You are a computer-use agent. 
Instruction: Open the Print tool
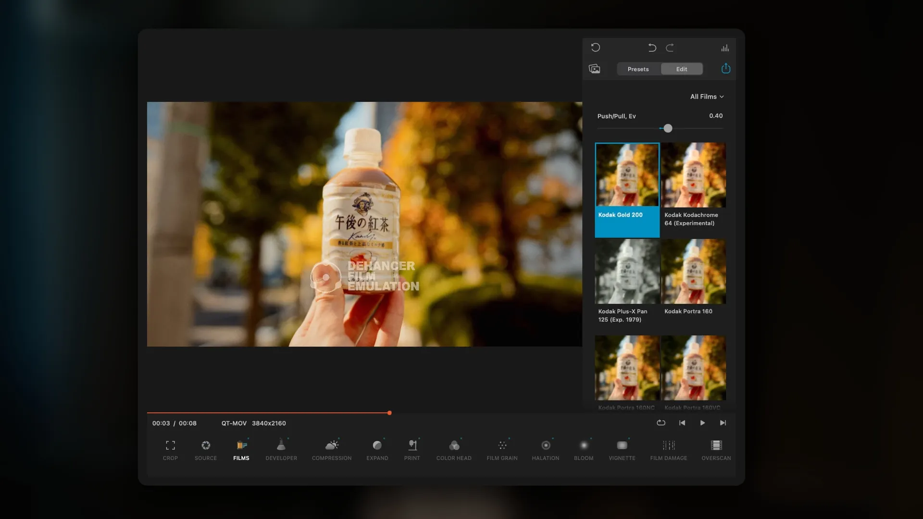pyautogui.click(x=412, y=450)
